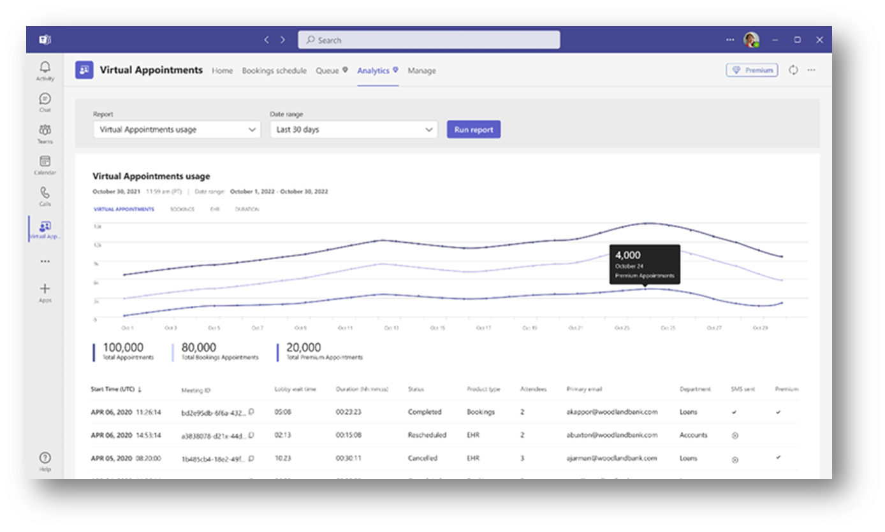Select the DURATION chart view

(x=247, y=208)
